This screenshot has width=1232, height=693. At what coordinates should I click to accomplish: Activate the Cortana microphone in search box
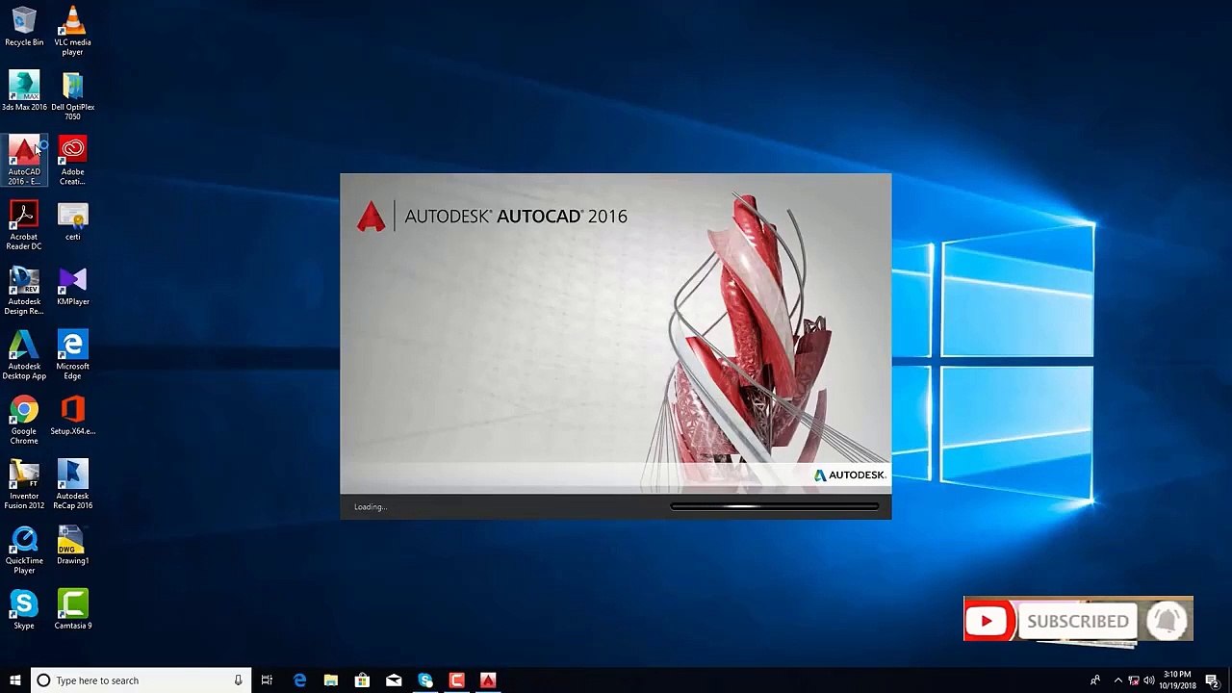click(238, 680)
